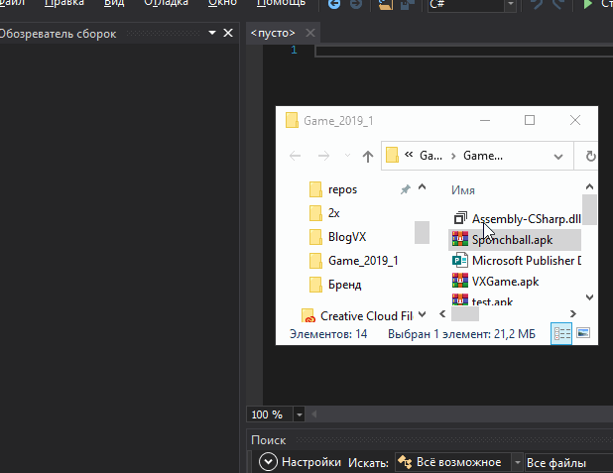Open the C# language dropdown
The height and width of the screenshot is (473, 613).
click(x=510, y=4)
